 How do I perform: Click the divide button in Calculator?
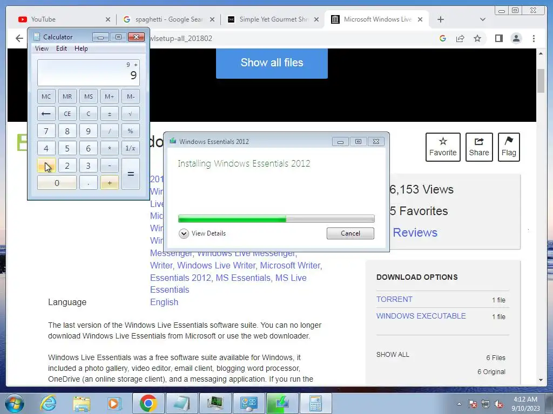tap(109, 131)
